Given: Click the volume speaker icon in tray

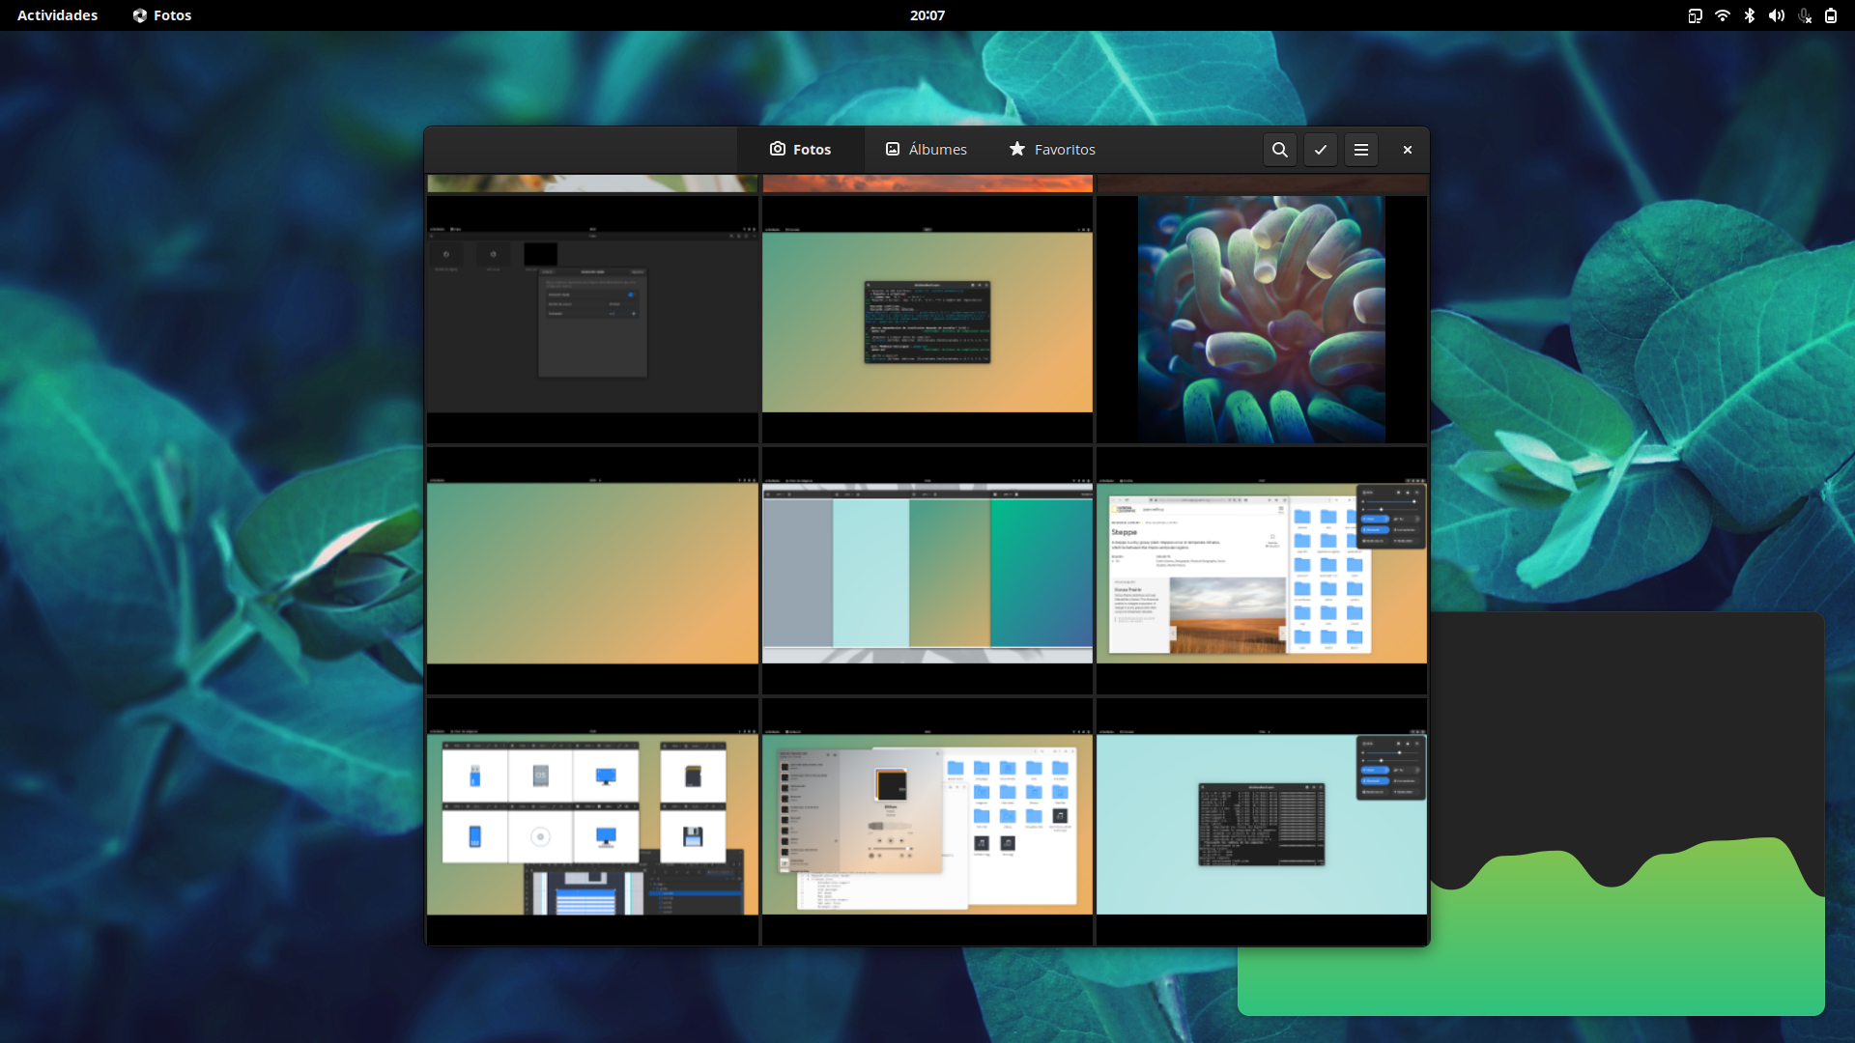Looking at the screenshot, I should point(1776,15).
